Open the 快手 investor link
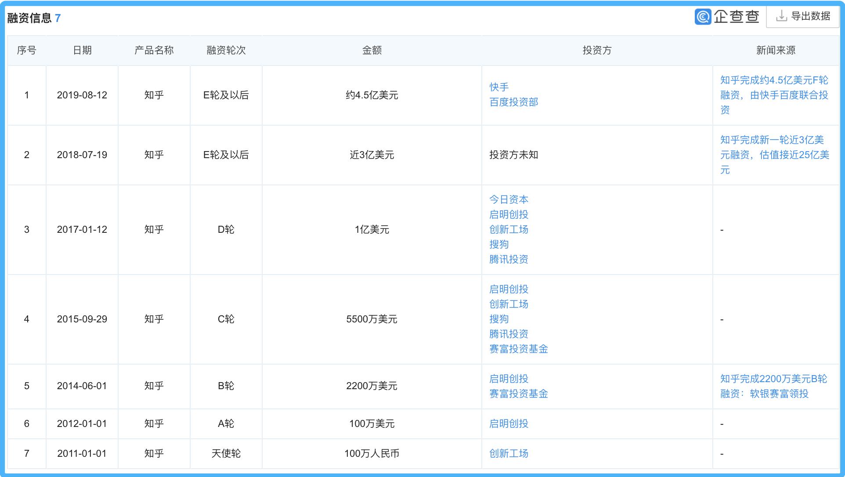Viewport: 845px width, 477px height. pos(499,87)
